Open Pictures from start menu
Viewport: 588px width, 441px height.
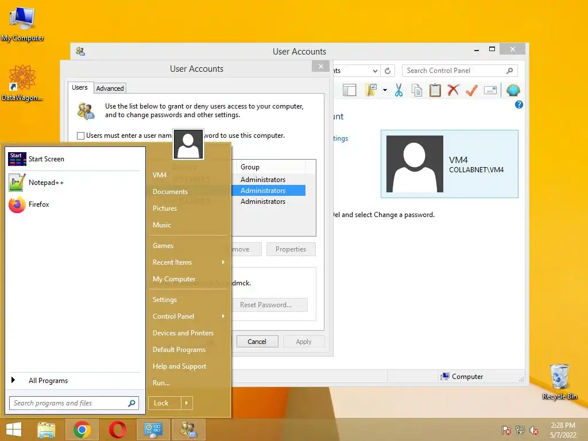(x=165, y=208)
